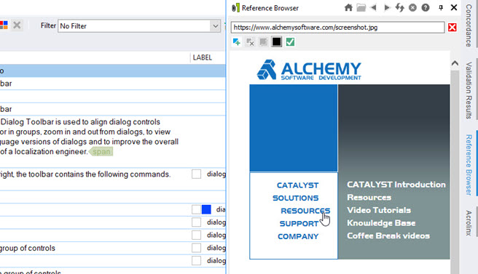478x274 pixels.
Task: Switch to Concordance side tab
Action: [x=469, y=25]
